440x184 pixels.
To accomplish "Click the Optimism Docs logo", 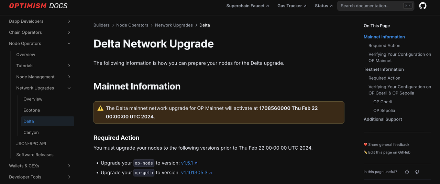I will coord(38,6).
